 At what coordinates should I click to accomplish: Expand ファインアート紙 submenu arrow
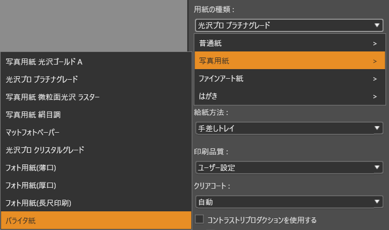tap(375, 79)
